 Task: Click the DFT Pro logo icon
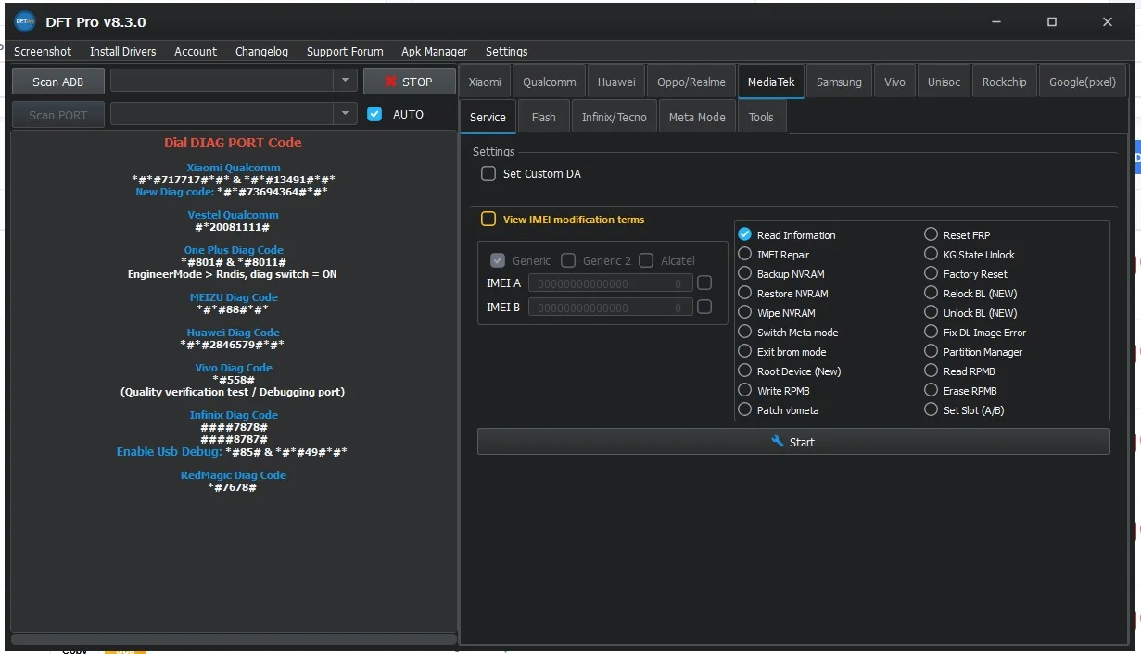pyautogui.click(x=25, y=21)
